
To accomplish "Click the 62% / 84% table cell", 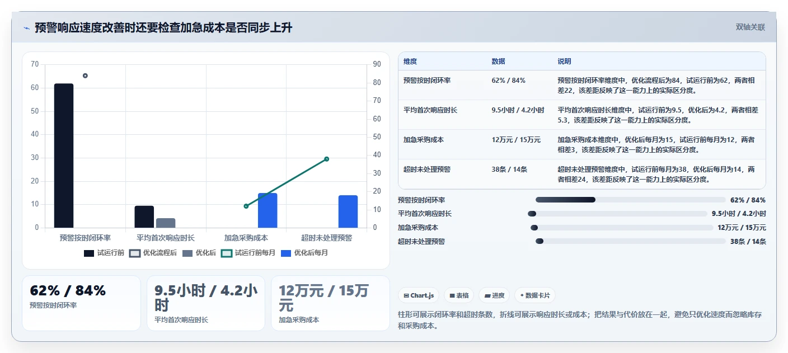I will 508,81.
